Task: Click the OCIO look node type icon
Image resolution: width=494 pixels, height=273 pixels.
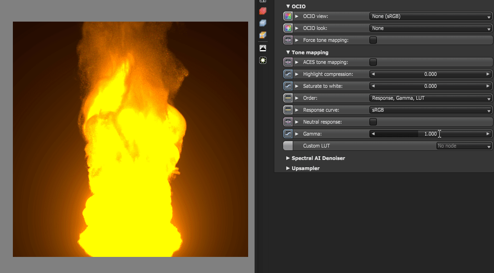Action: pos(288,28)
